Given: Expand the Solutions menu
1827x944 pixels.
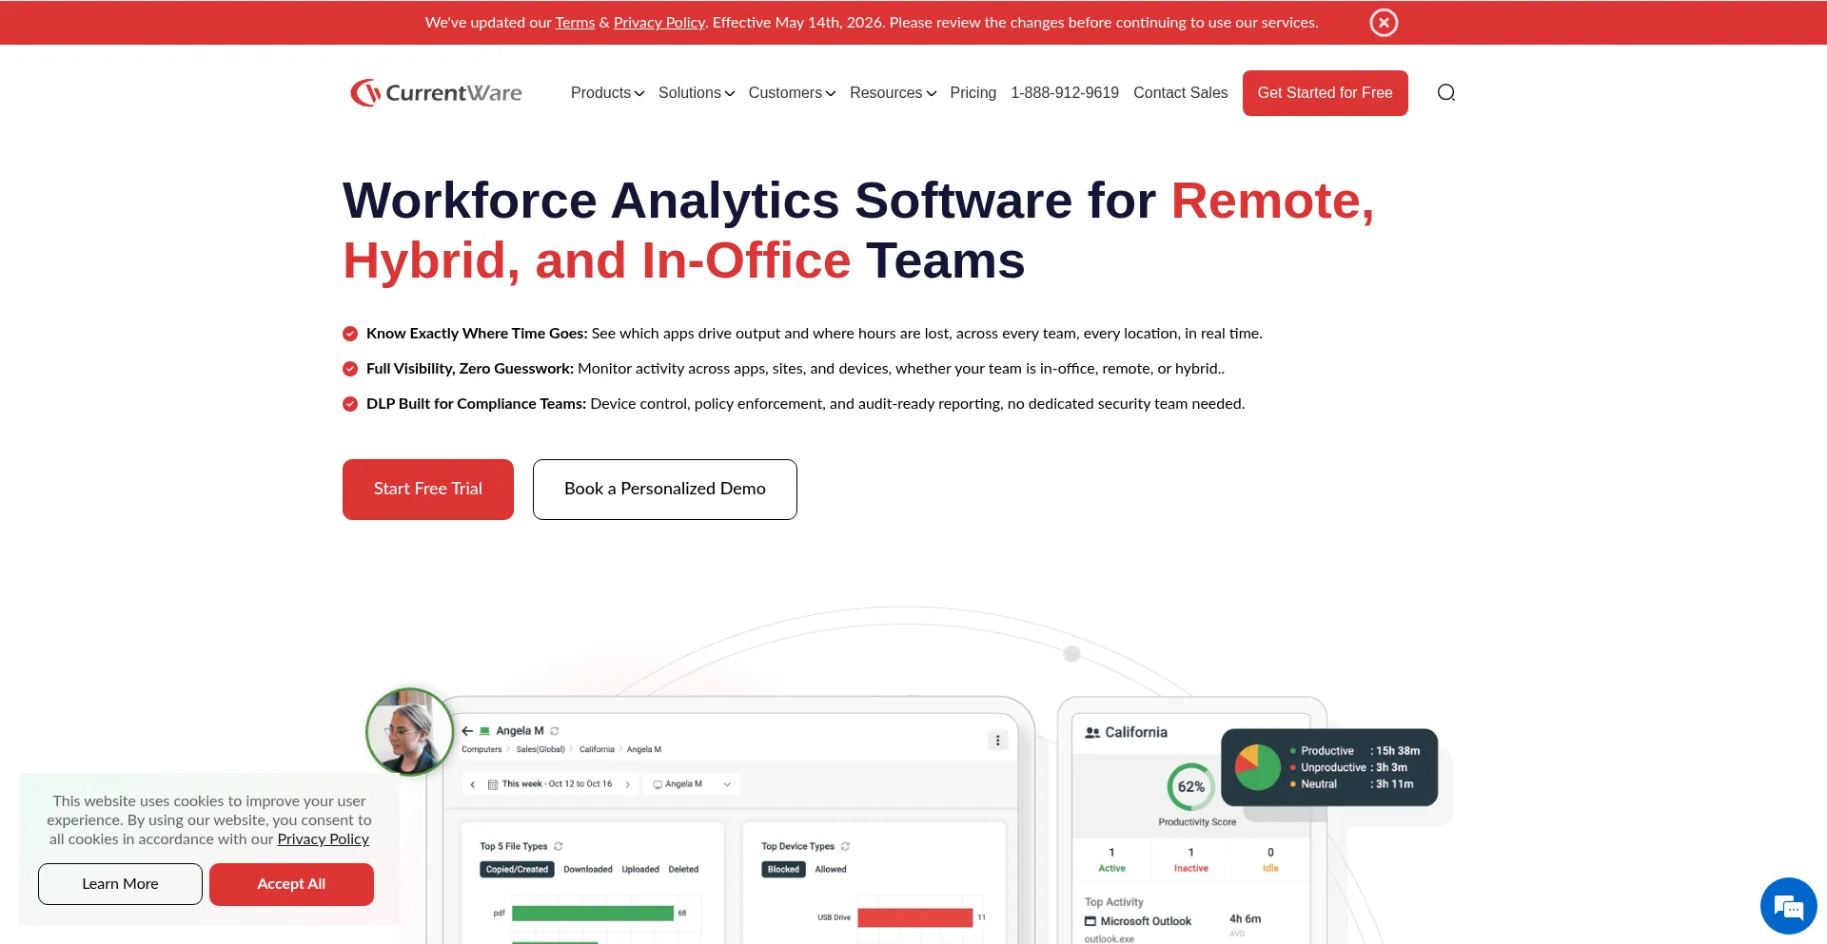Looking at the screenshot, I should click(x=697, y=92).
